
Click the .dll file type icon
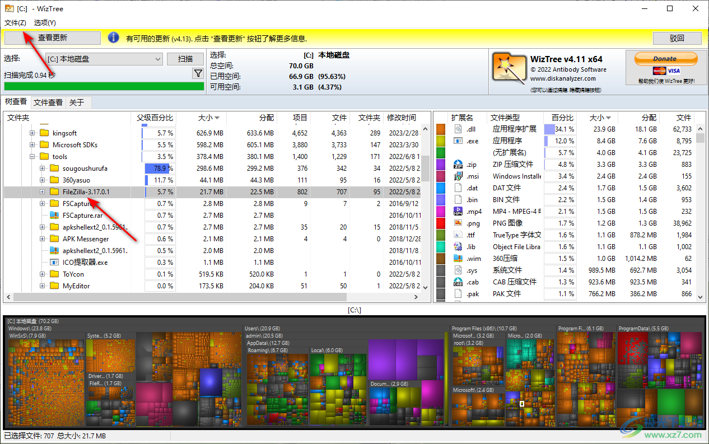pyautogui.click(x=458, y=129)
